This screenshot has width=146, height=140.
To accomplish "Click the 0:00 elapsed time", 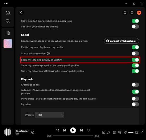I will [49, 136].
